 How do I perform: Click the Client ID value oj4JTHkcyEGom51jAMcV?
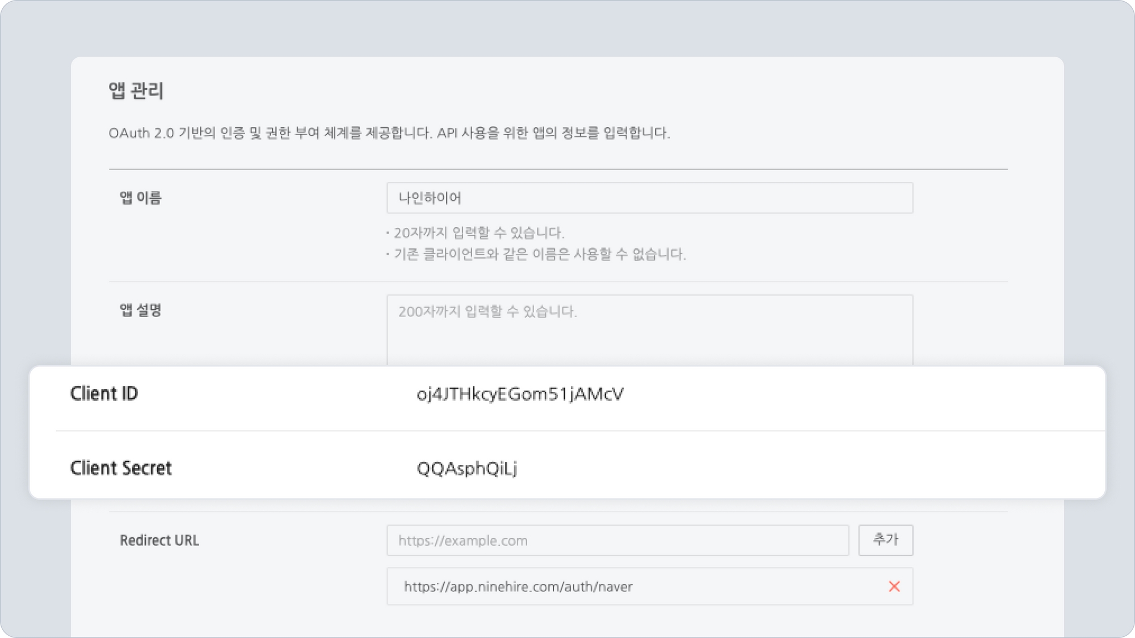(x=520, y=394)
